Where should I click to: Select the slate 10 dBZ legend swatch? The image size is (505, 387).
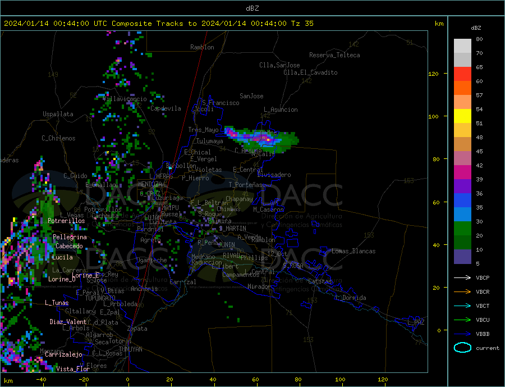point(462,257)
